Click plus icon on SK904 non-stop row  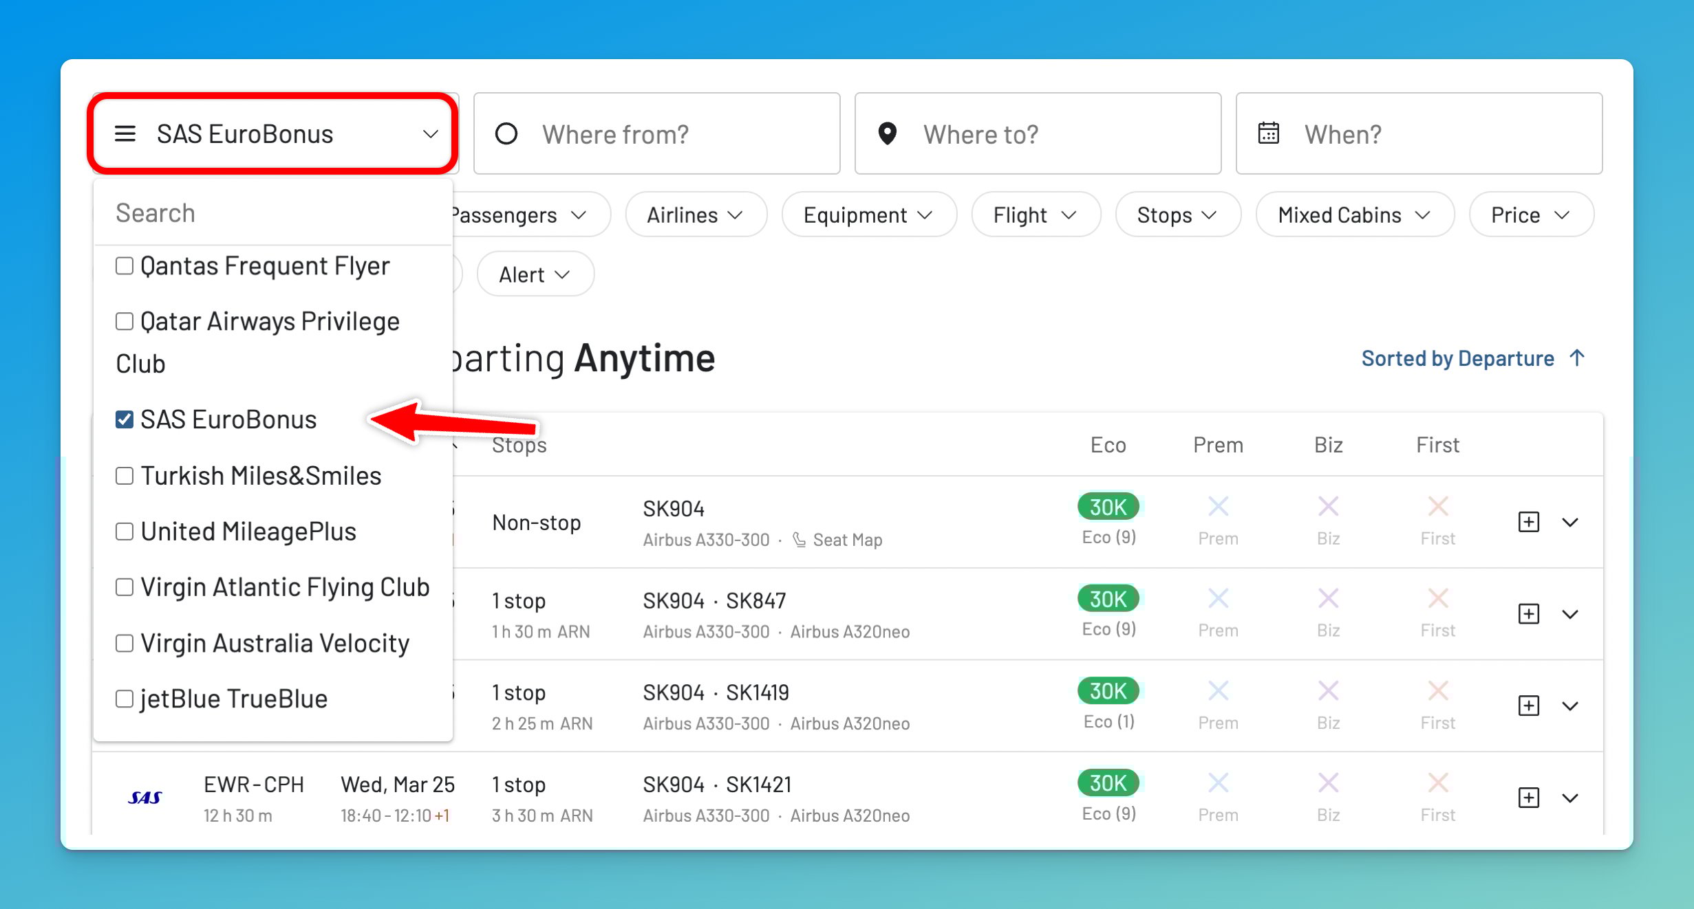coord(1528,522)
